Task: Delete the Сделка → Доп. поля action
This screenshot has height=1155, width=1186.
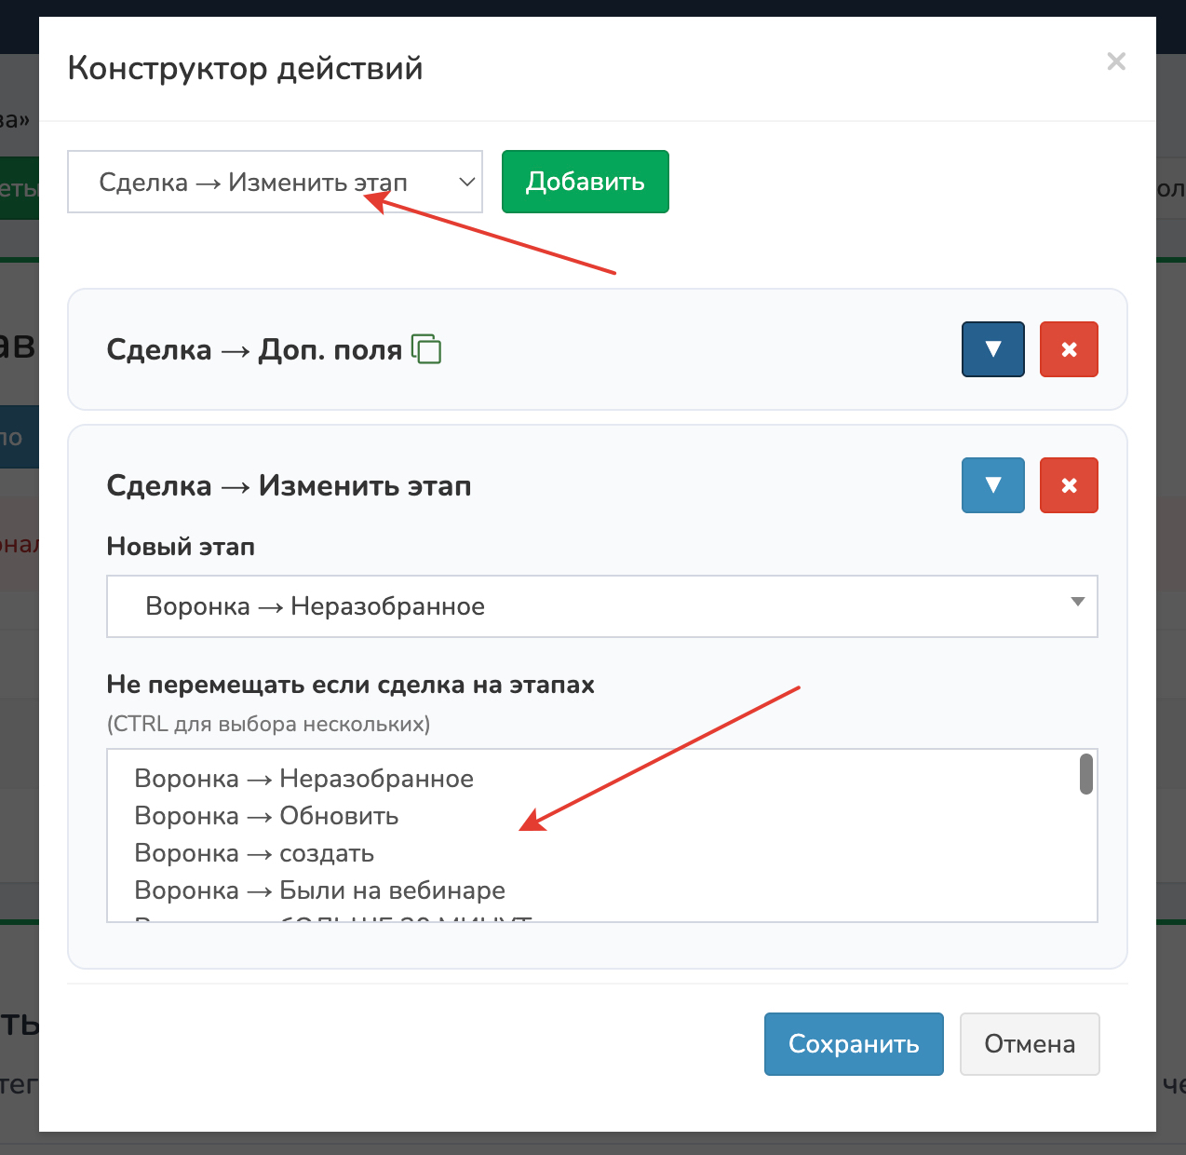Action: [1069, 349]
